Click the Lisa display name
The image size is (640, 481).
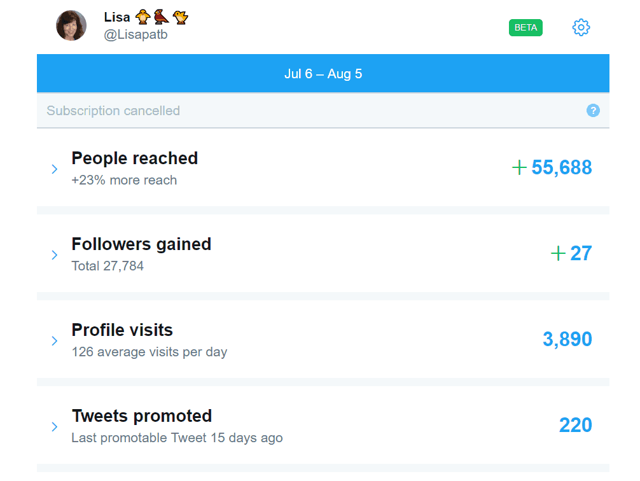(116, 17)
